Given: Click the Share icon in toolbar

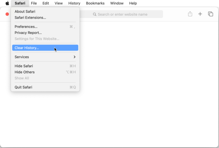Looking at the screenshot, I should (190, 14).
